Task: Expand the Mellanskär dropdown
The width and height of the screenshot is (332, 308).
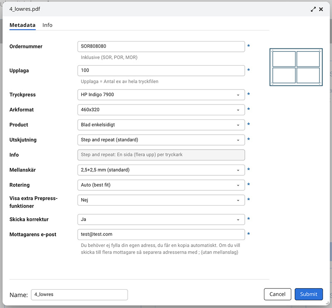Action: tap(161, 170)
